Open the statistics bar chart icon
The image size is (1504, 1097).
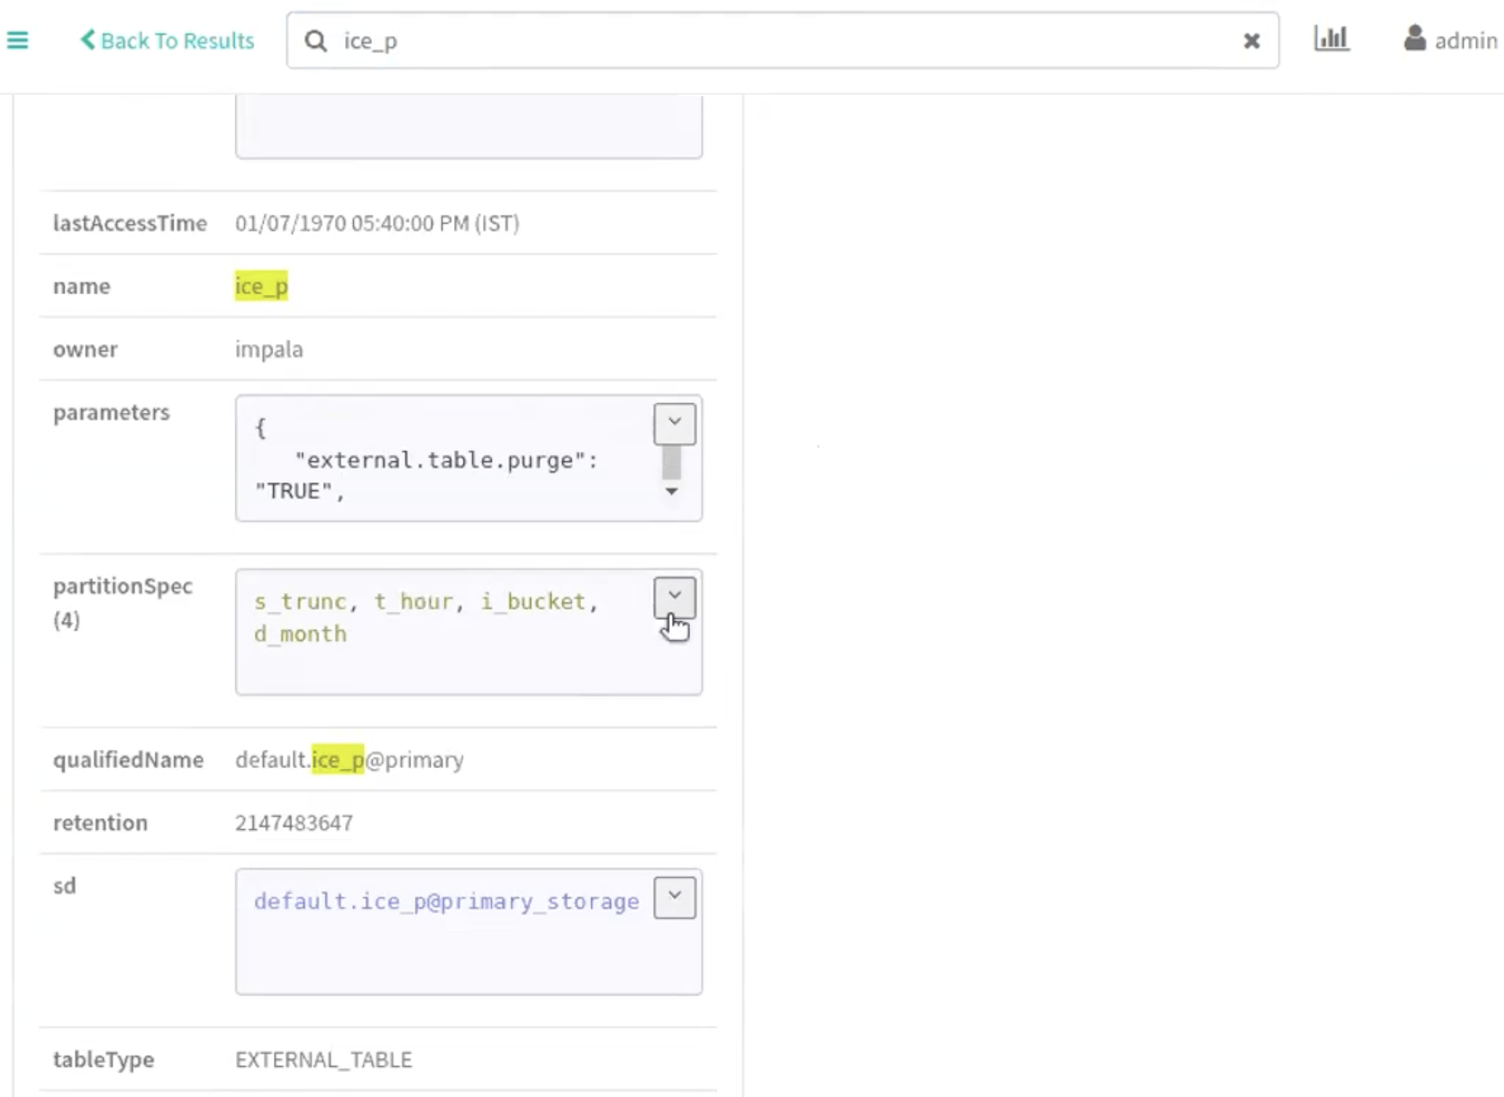pyautogui.click(x=1331, y=39)
